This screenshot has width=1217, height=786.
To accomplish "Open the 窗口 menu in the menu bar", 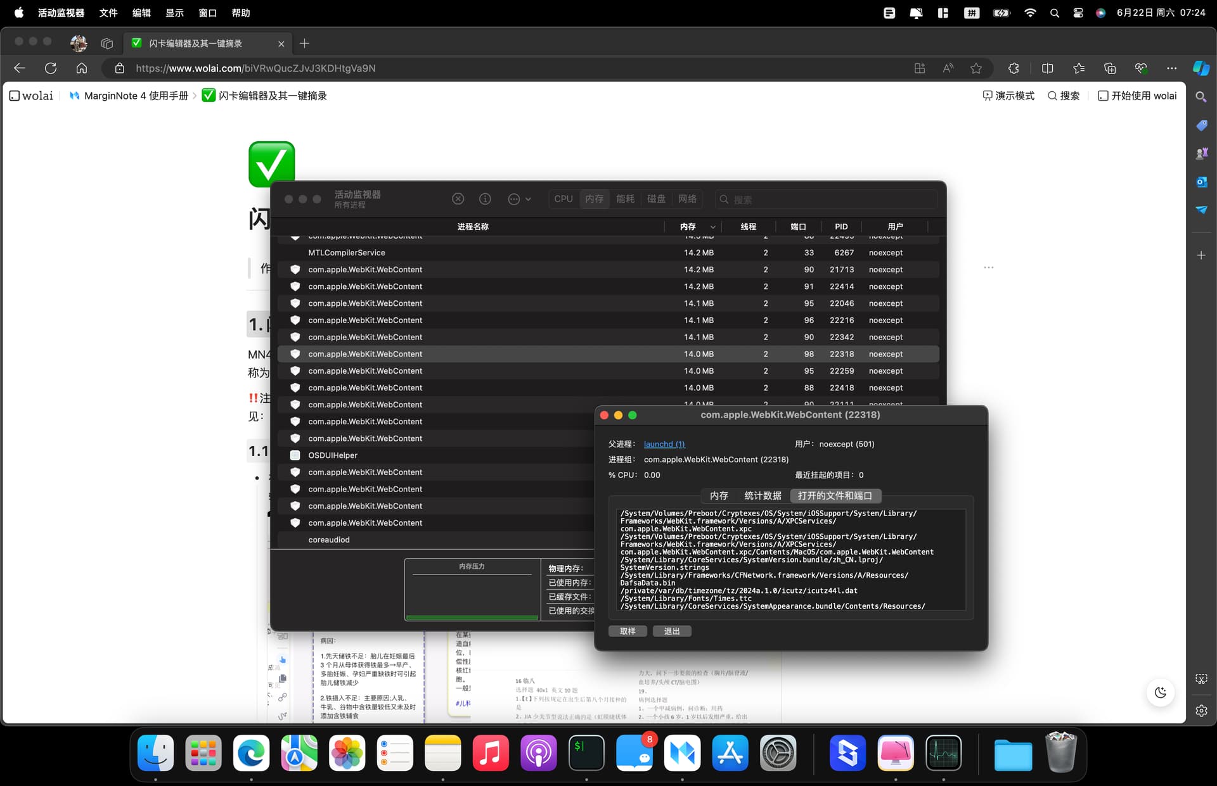I will click(x=207, y=13).
